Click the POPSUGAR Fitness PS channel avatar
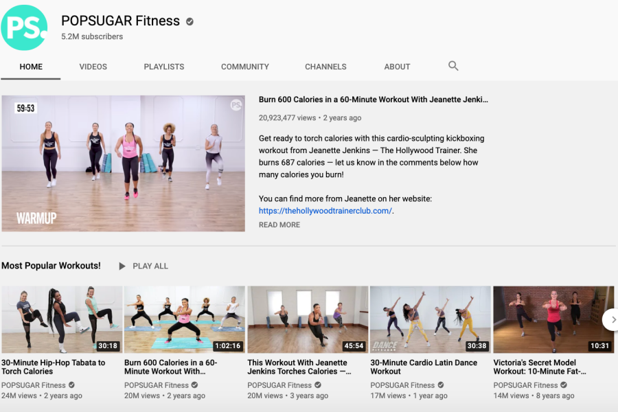This screenshot has height=412, width=618. click(x=24, y=27)
